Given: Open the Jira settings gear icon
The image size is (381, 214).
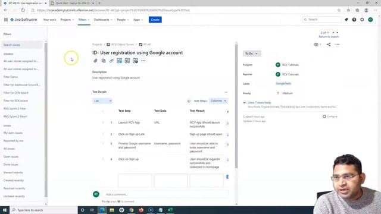Looking at the screenshot, I should pos(362,20).
